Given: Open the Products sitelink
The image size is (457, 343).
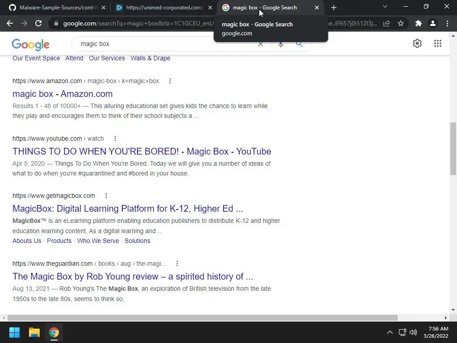Looking at the screenshot, I should click(59, 241).
